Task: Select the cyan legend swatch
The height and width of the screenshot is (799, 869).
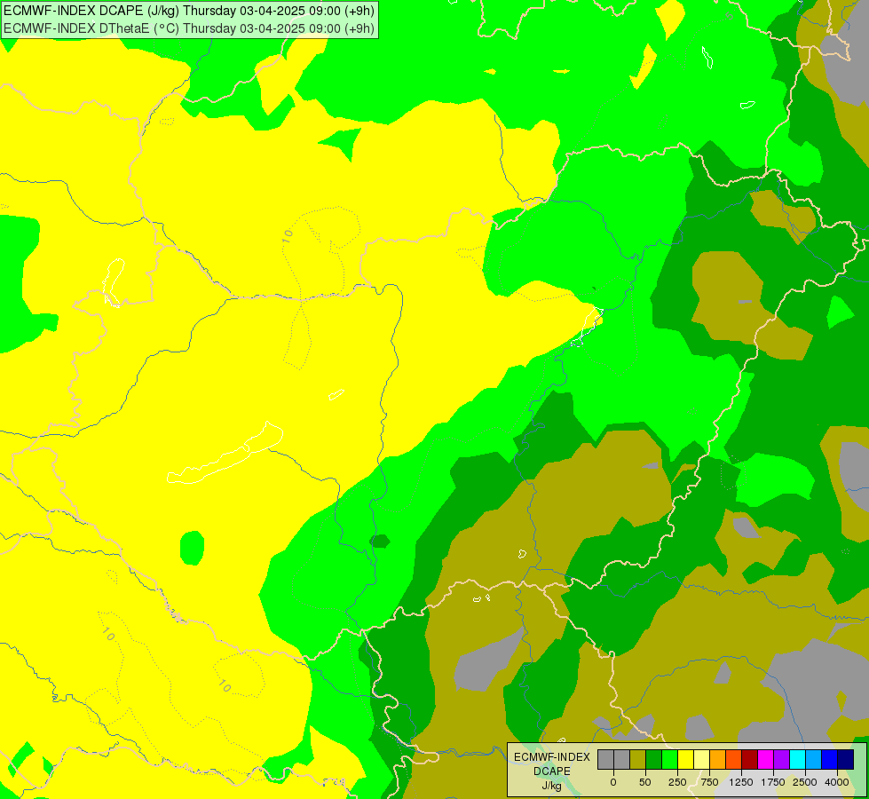Action: (797, 759)
